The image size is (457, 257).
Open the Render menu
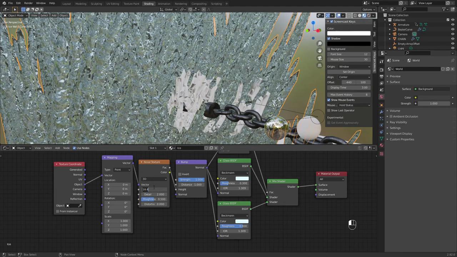[x=28, y=3]
